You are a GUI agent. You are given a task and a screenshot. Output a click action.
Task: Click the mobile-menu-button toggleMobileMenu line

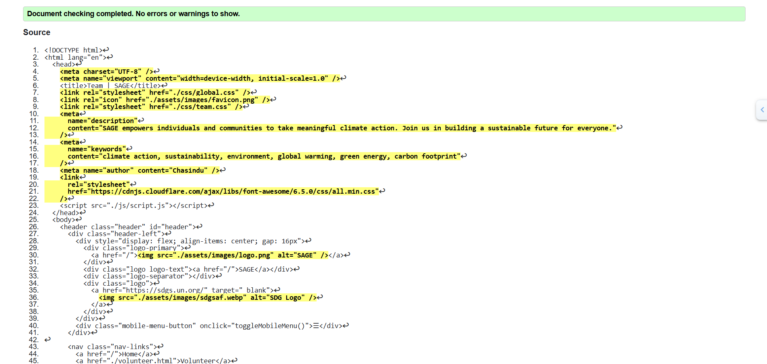tap(212, 326)
